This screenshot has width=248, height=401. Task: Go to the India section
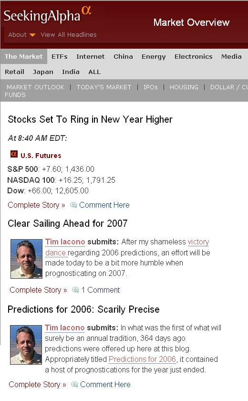pyautogui.click(x=71, y=72)
